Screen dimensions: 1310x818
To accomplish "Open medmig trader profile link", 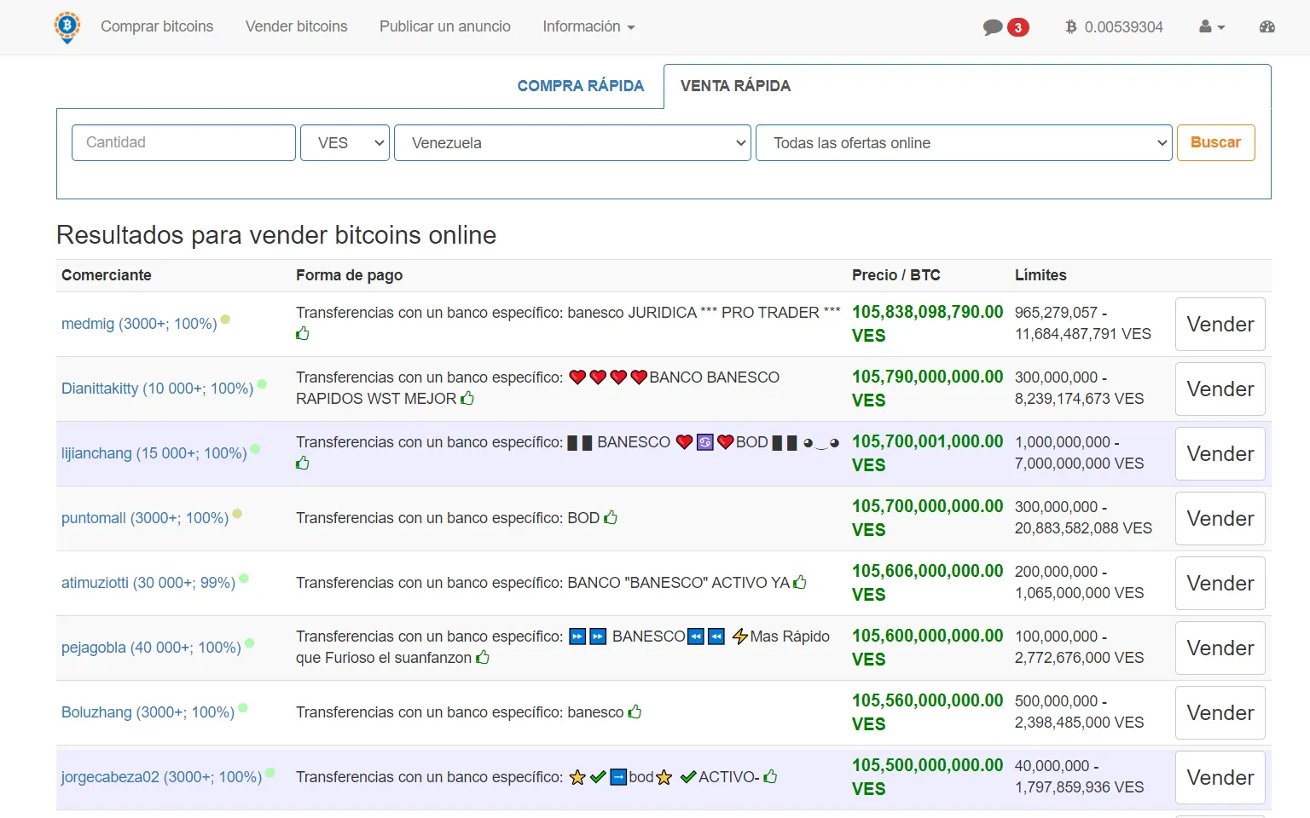I will [139, 324].
